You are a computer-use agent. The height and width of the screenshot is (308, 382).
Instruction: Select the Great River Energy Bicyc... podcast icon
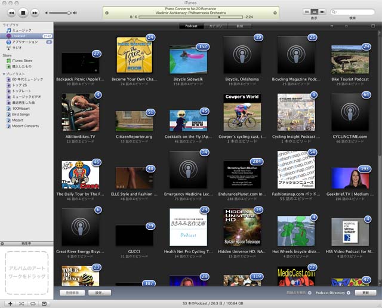click(81, 227)
